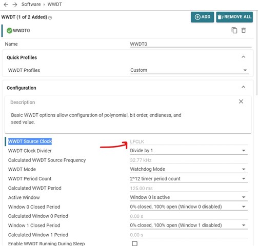Click the Quick Profiles heading
This screenshot has height=246, width=258.
coord(22,57)
